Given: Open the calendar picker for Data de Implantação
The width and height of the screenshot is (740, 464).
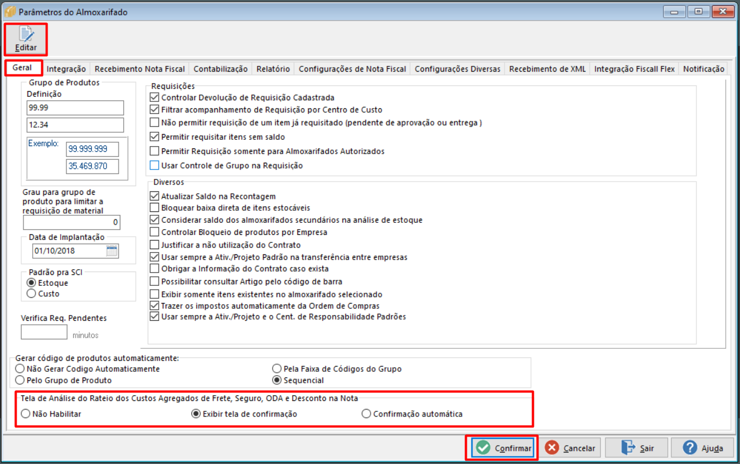Looking at the screenshot, I should (x=112, y=251).
